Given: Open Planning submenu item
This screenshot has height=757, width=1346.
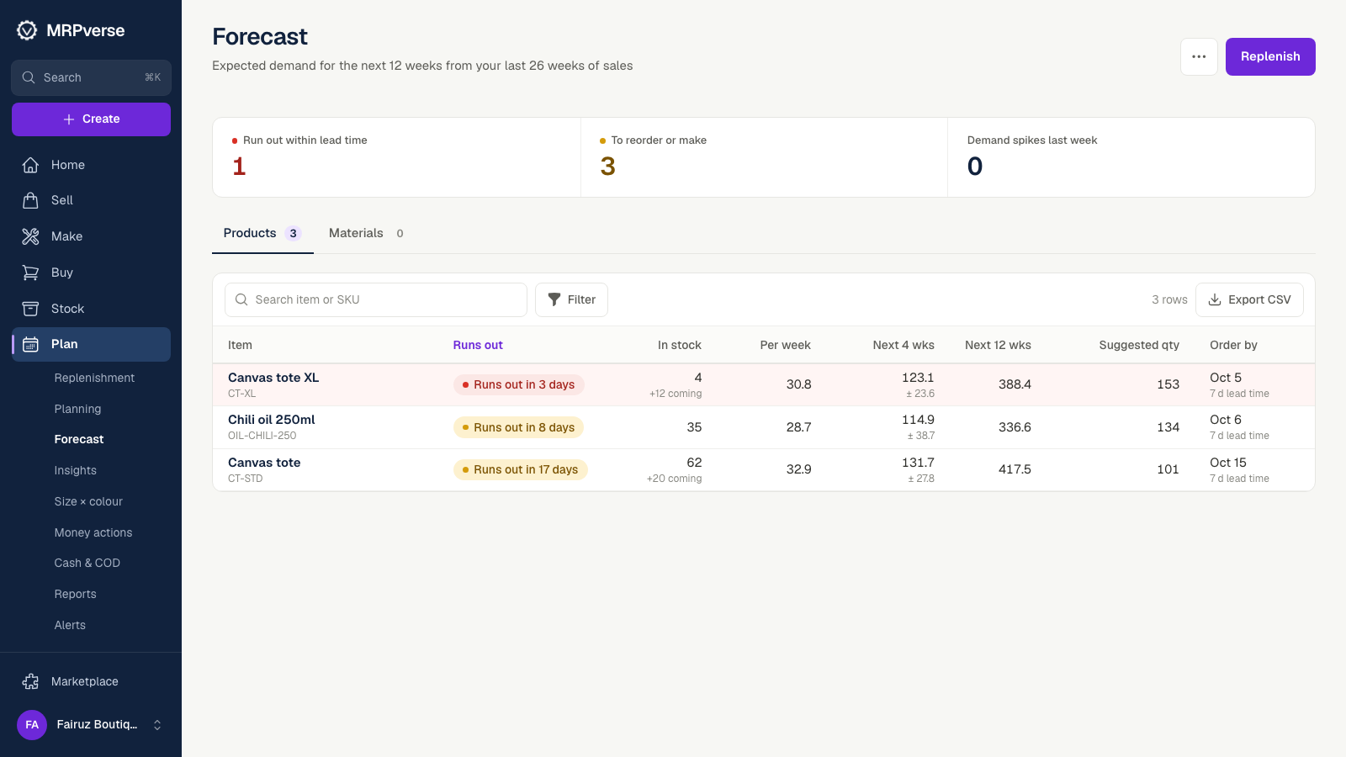Looking at the screenshot, I should point(77,409).
